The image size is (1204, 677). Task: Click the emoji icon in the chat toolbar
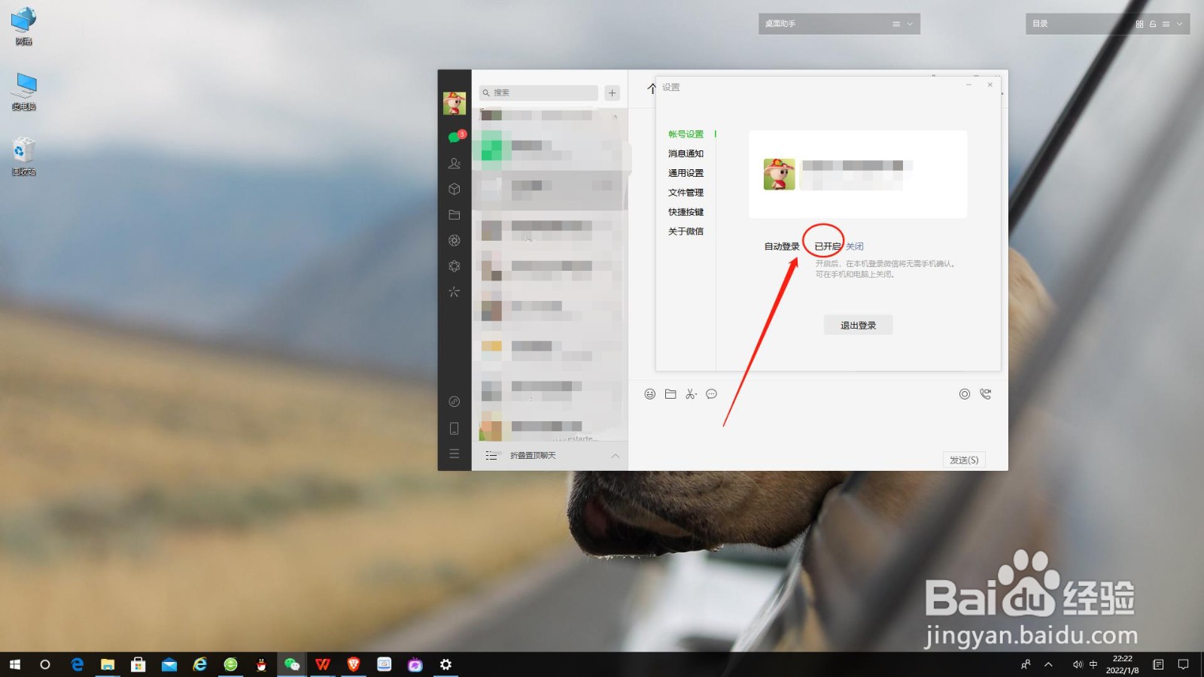coord(650,393)
